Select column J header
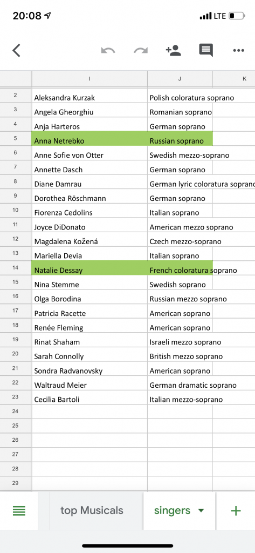The height and width of the screenshot is (553, 255). (x=180, y=79)
